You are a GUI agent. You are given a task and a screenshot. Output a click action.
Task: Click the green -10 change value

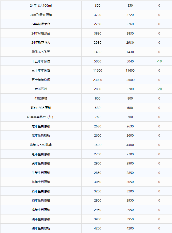[159, 61]
